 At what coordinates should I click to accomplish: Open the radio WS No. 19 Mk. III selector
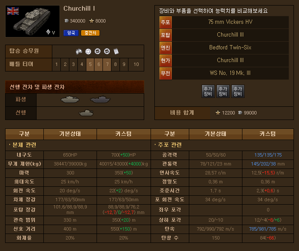[224, 73]
